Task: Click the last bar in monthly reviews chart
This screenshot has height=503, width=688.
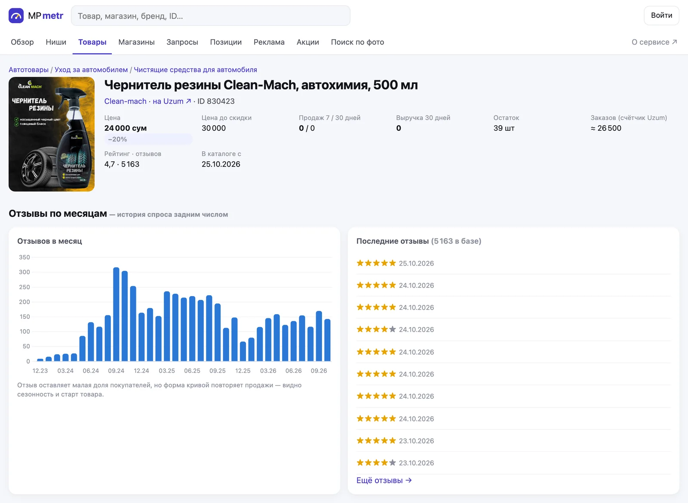Action: (327, 340)
